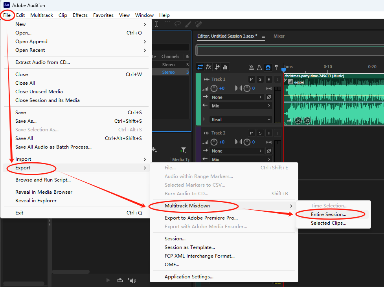Invert Track 2 polarity

coord(269,151)
